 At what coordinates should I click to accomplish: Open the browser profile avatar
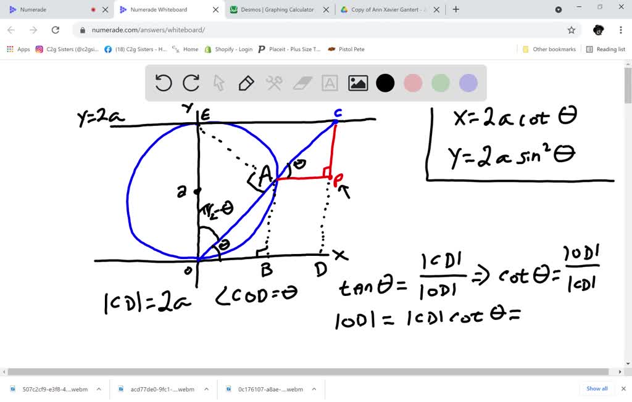pos(598,30)
